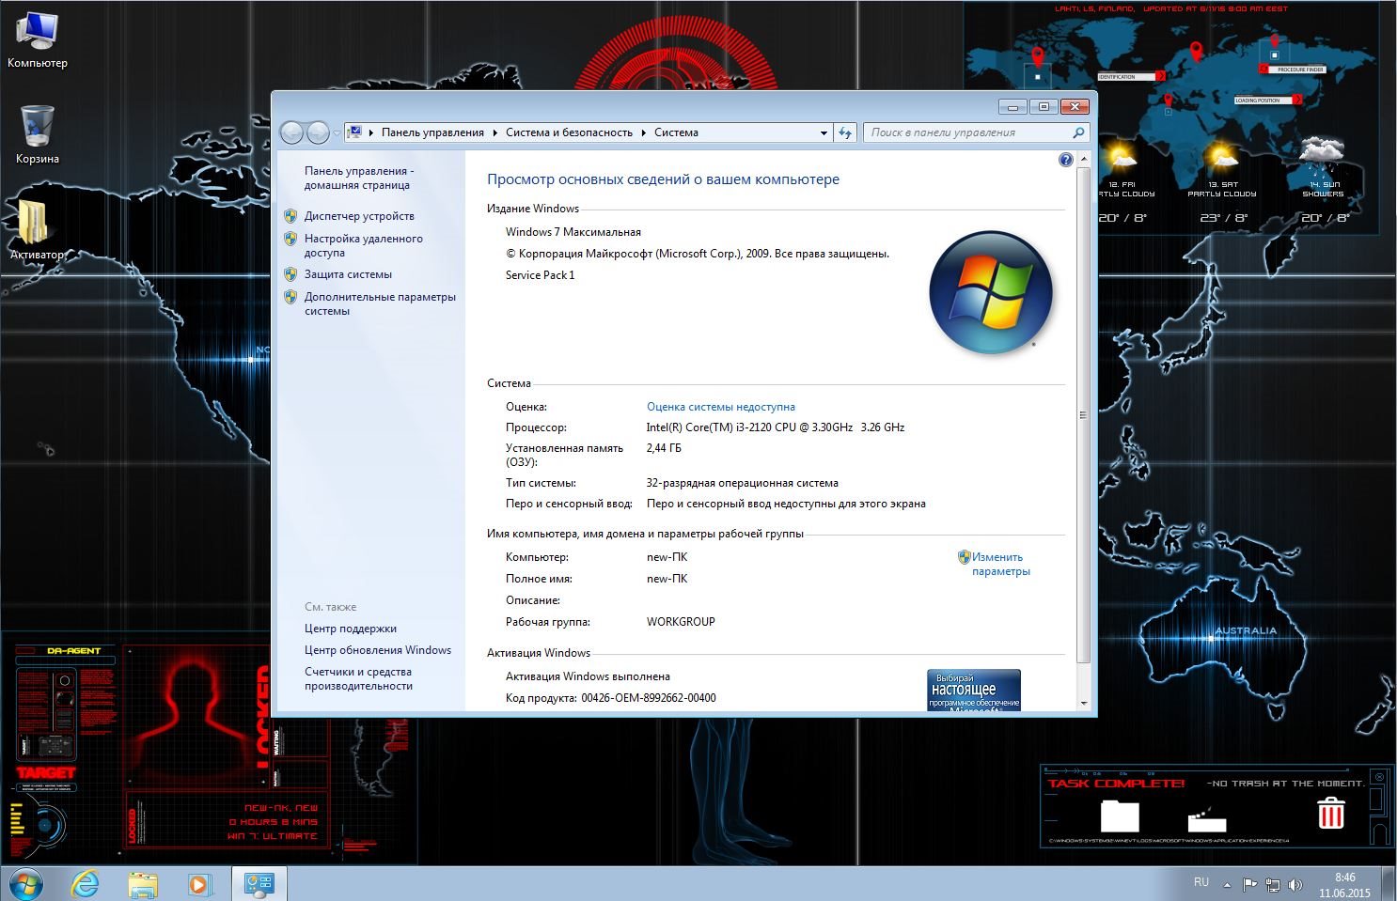1397x901 pixels.
Task: Select the product code 00426-OEM-8992662-00400 text
Action: 649,698
